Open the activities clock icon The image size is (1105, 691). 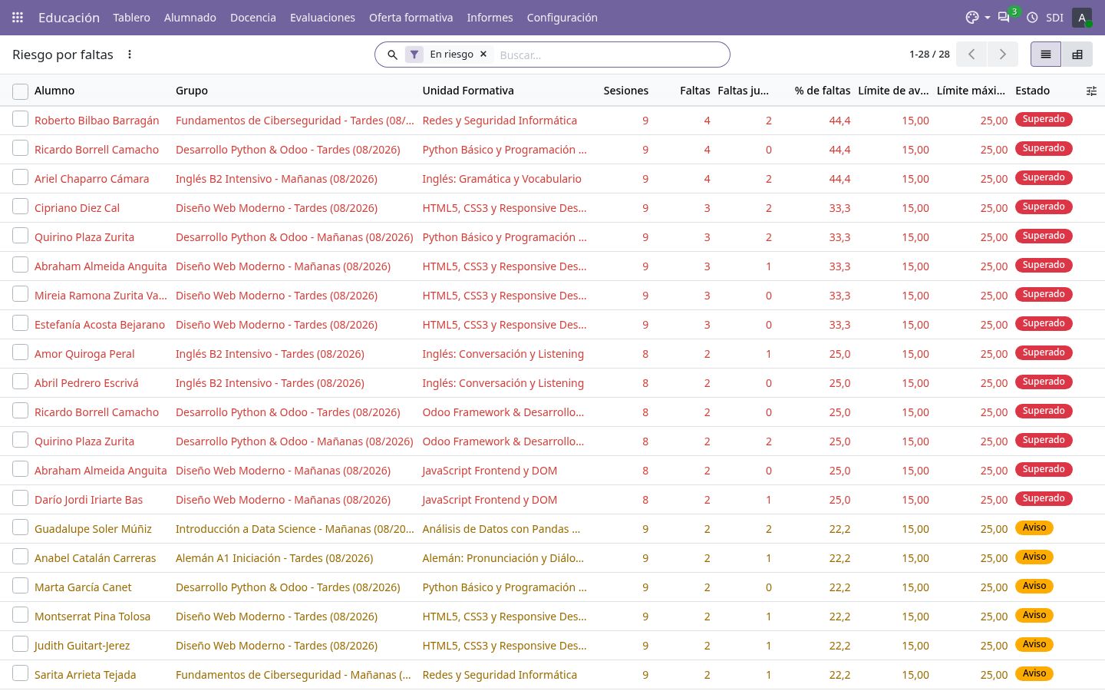[1032, 17]
